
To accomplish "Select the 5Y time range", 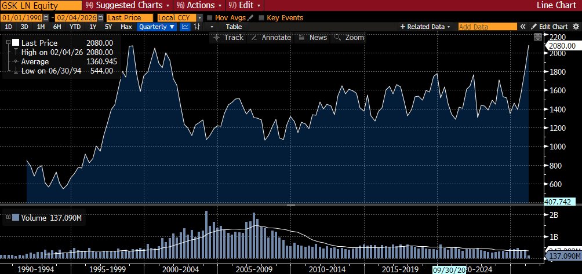I will (108, 27).
